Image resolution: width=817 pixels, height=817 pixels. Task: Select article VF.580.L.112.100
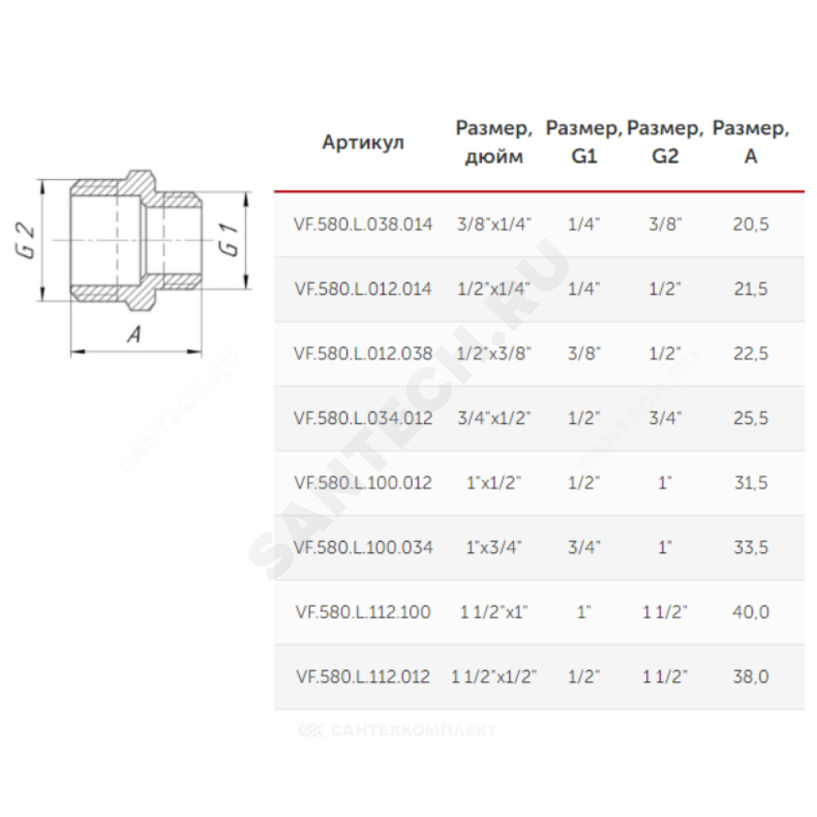click(364, 612)
